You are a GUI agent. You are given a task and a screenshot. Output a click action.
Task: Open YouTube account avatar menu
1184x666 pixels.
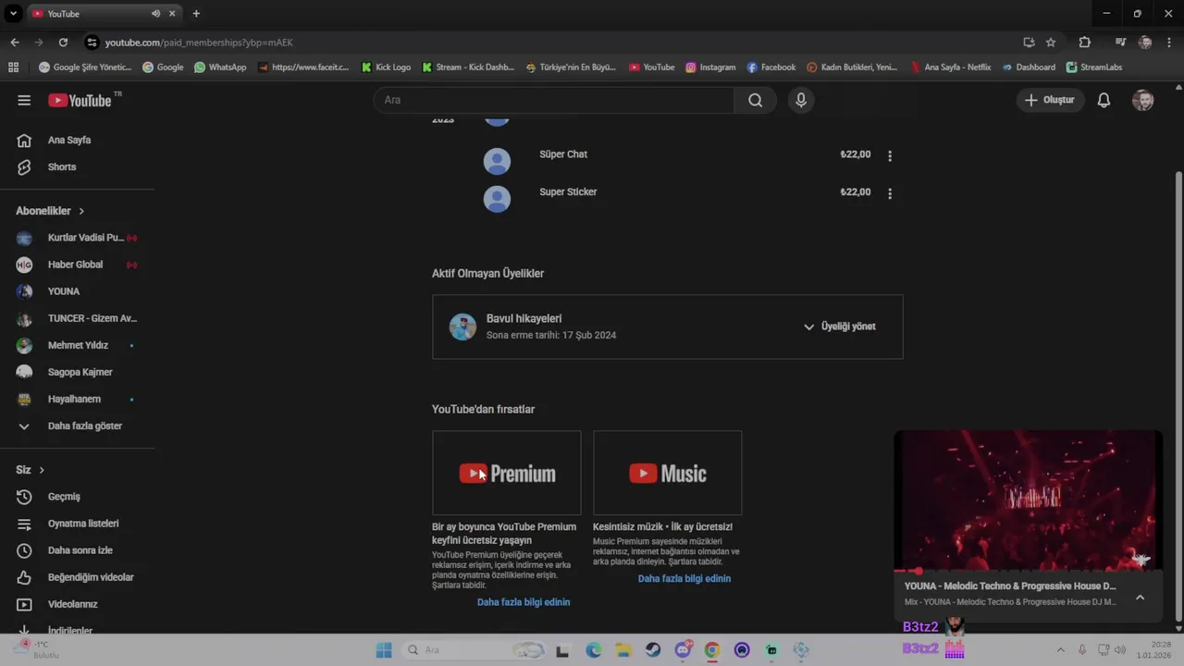coord(1143,100)
